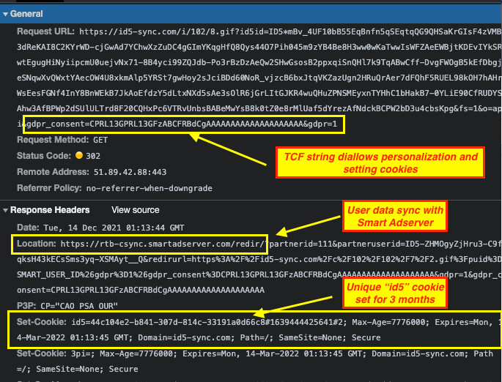
Task: Select the qksH43kECsSms3yq line with redirurl parameter
Action: coord(259,259)
